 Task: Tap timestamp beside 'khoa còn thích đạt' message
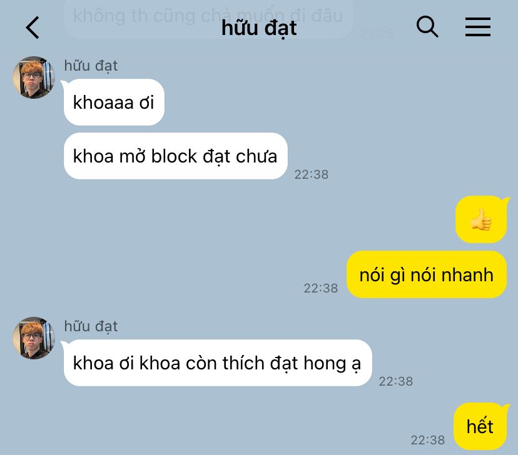click(396, 381)
